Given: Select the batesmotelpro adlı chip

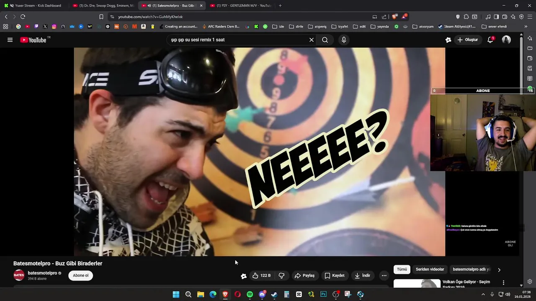Looking at the screenshot, I should 471,270.
